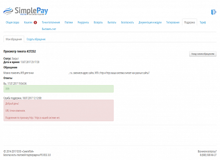Click the ticket heading Просмотр тикета #27252
Viewport: 220px width, 160px height.
point(19,52)
